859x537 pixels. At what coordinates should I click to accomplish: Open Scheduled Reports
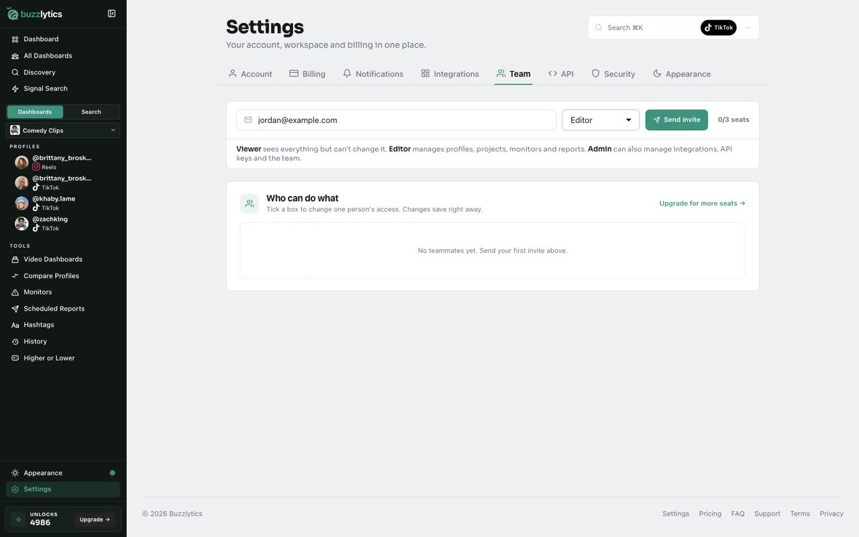click(63, 309)
